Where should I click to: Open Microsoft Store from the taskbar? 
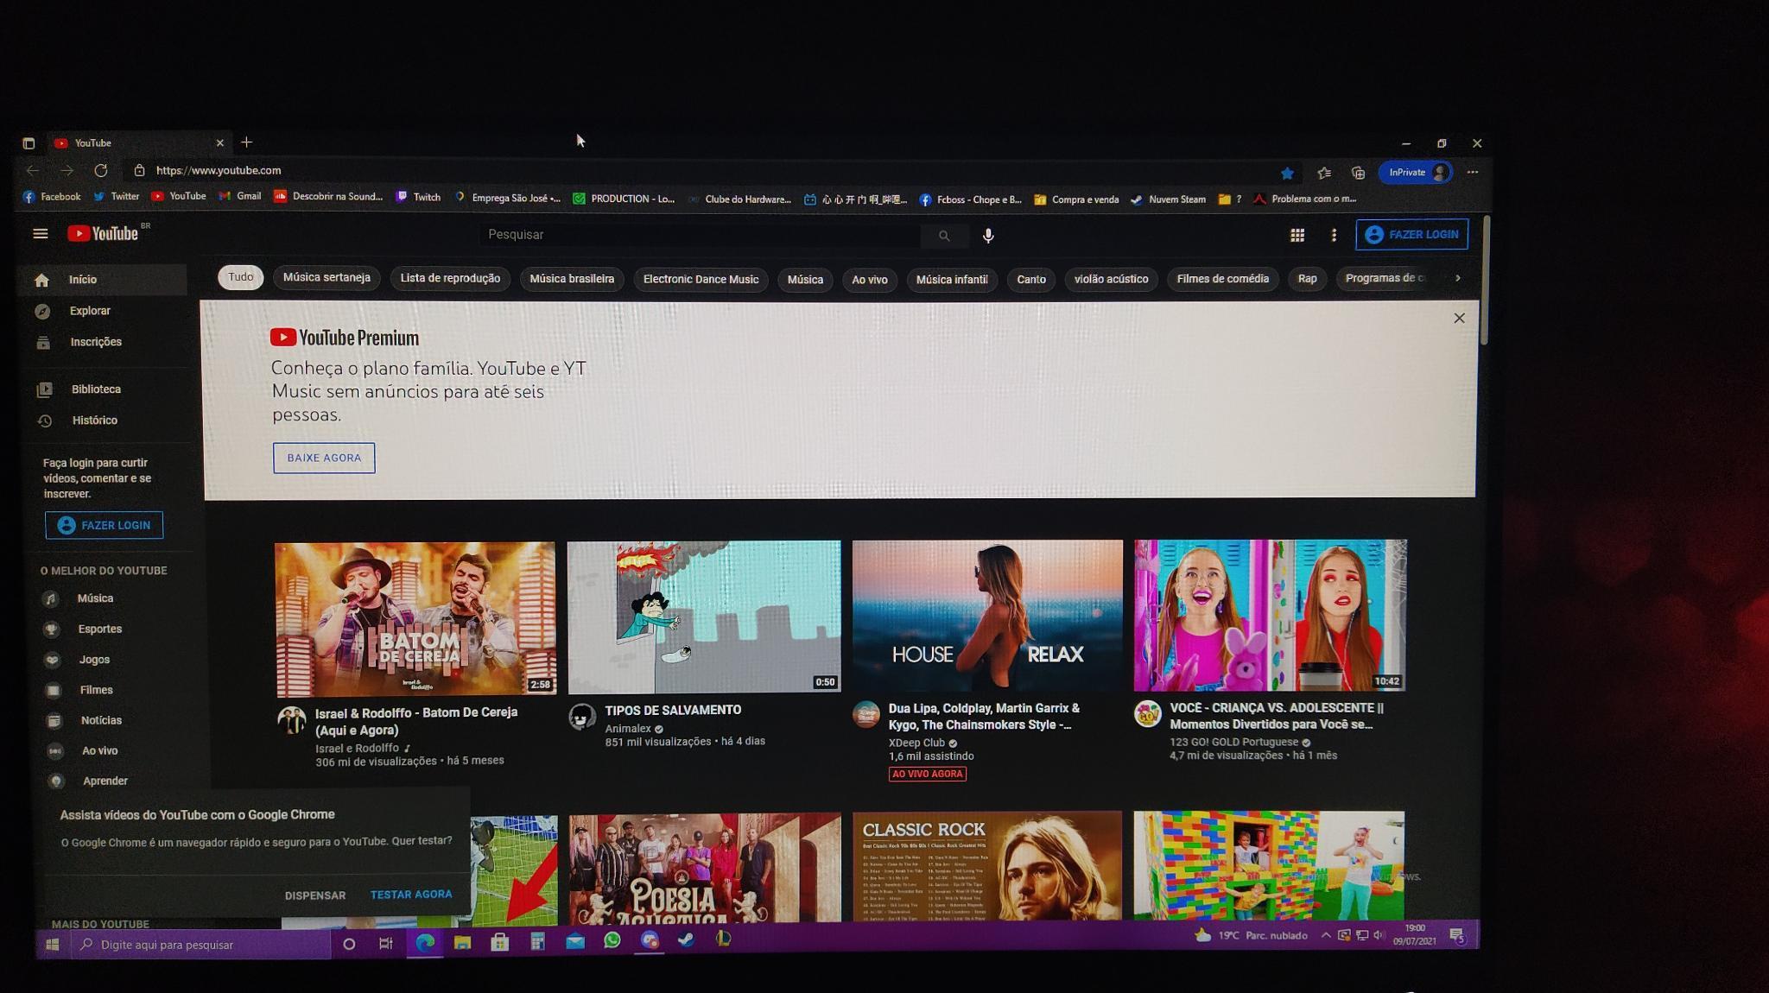tap(499, 942)
